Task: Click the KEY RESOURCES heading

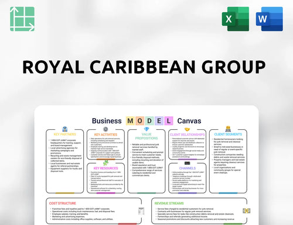Action: (105, 168)
